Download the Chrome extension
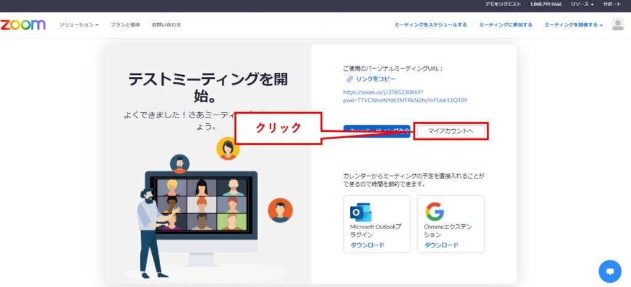The width and height of the screenshot is (631, 287). (441, 245)
